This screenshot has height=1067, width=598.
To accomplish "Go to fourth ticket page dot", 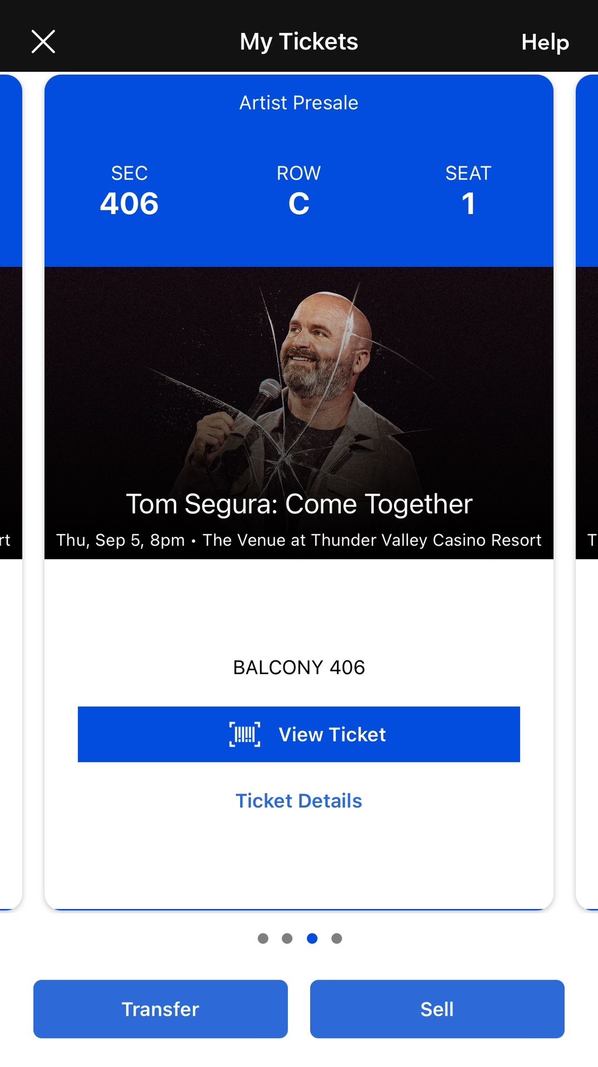I will tap(337, 939).
